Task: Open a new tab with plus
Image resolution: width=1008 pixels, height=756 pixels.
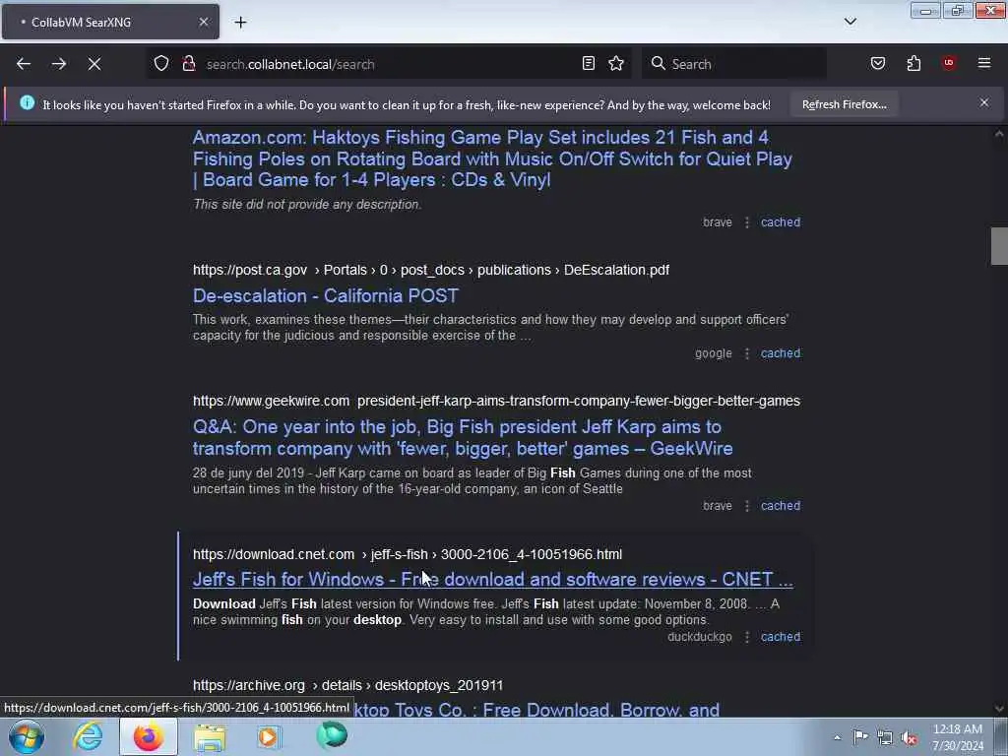Action: [x=240, y=23]
